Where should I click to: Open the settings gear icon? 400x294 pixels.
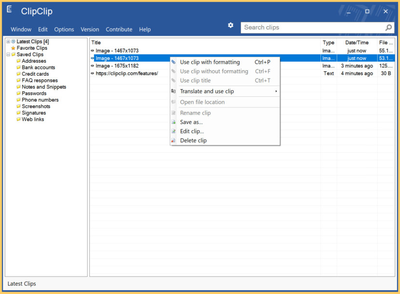pyautogui.click(x=231, y=25)
